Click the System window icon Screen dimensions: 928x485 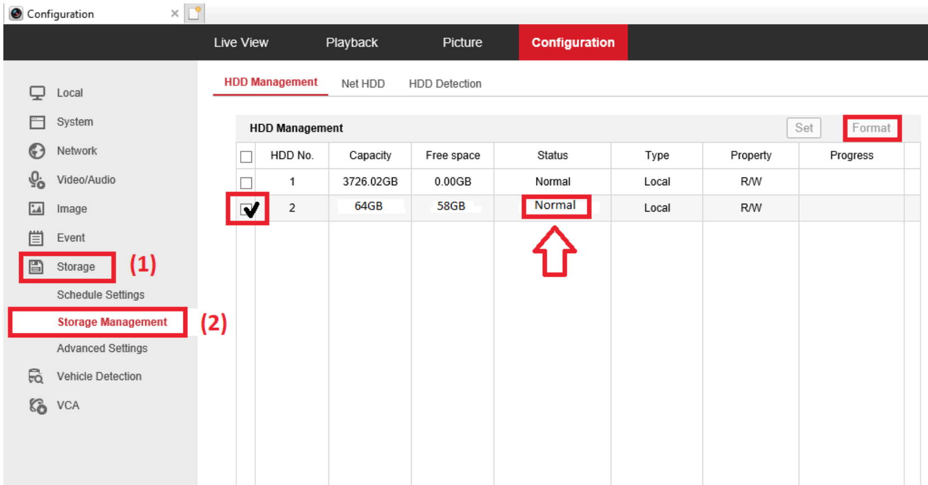(37, 122)
